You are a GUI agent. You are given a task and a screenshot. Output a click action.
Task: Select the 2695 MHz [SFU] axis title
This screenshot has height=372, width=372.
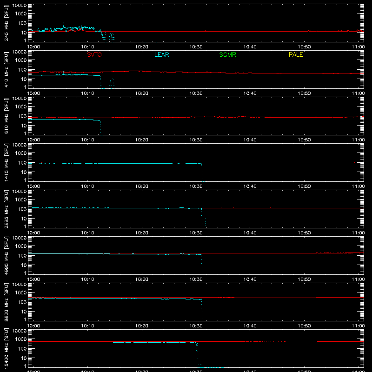click(x=7, y=209)
